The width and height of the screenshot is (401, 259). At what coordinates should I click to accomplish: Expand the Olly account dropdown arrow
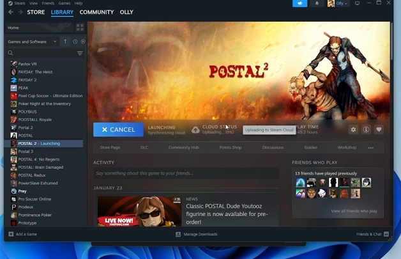pos(345,4)
